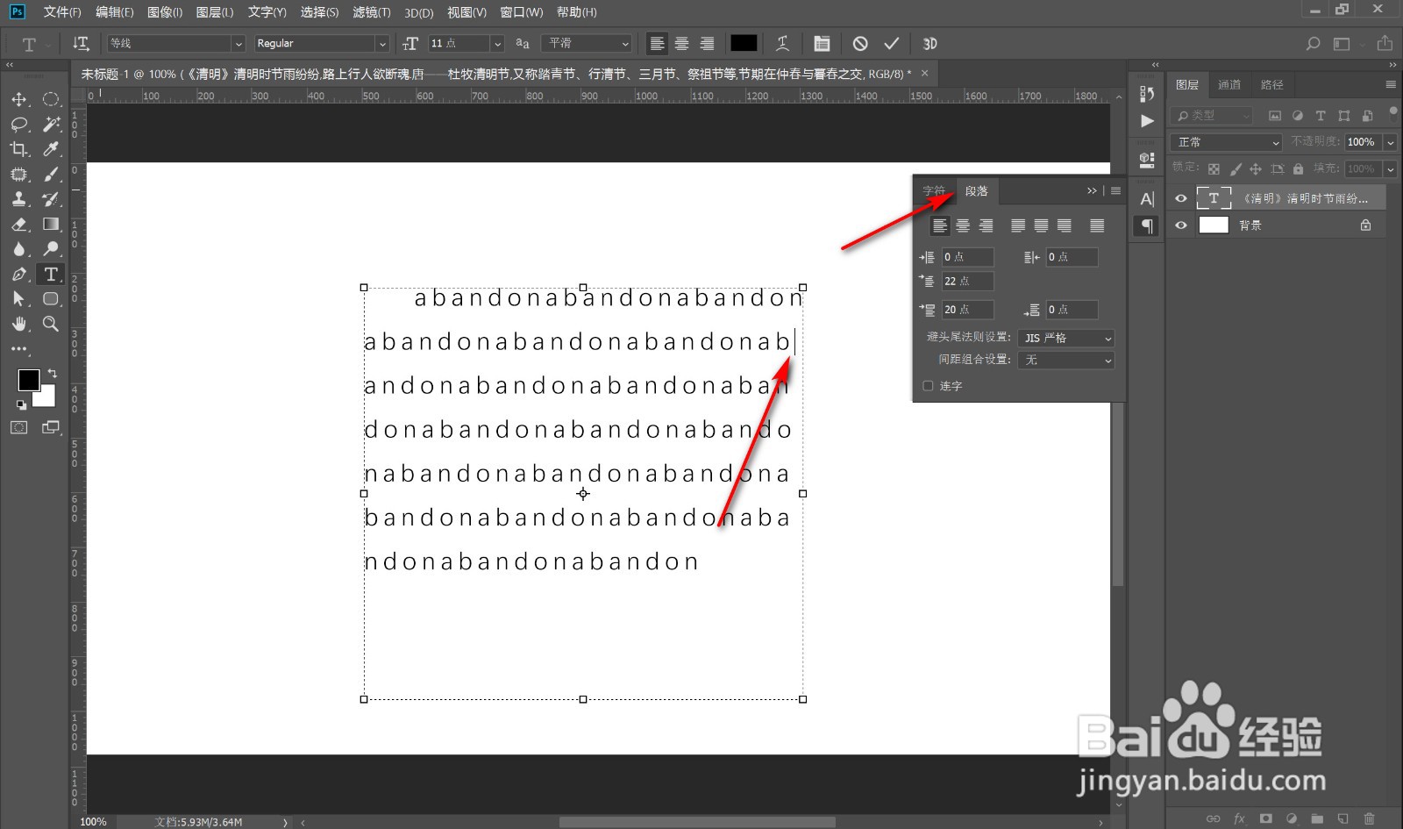1403x829 pixels.
Task: Toggle text orientation in options bar
Action: (x=81, y=43)
